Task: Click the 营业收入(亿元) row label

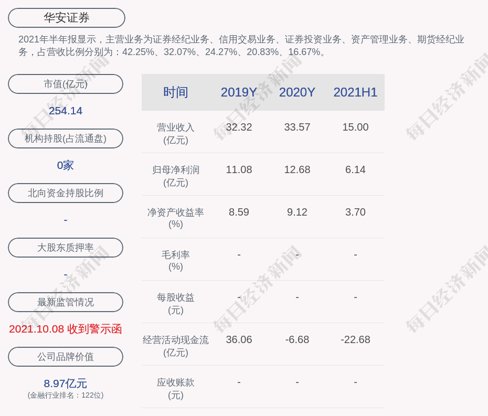Action: [176, 133]
